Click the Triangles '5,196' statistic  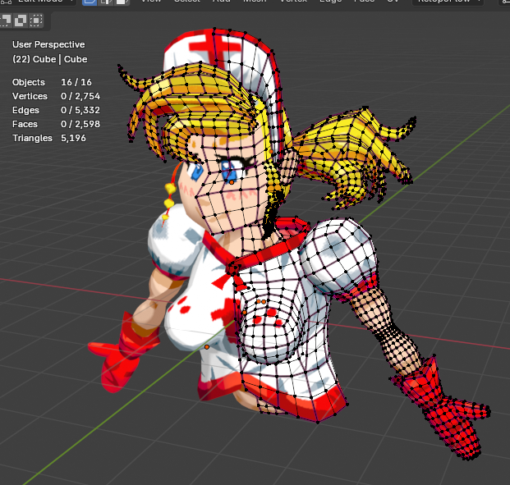74,138
